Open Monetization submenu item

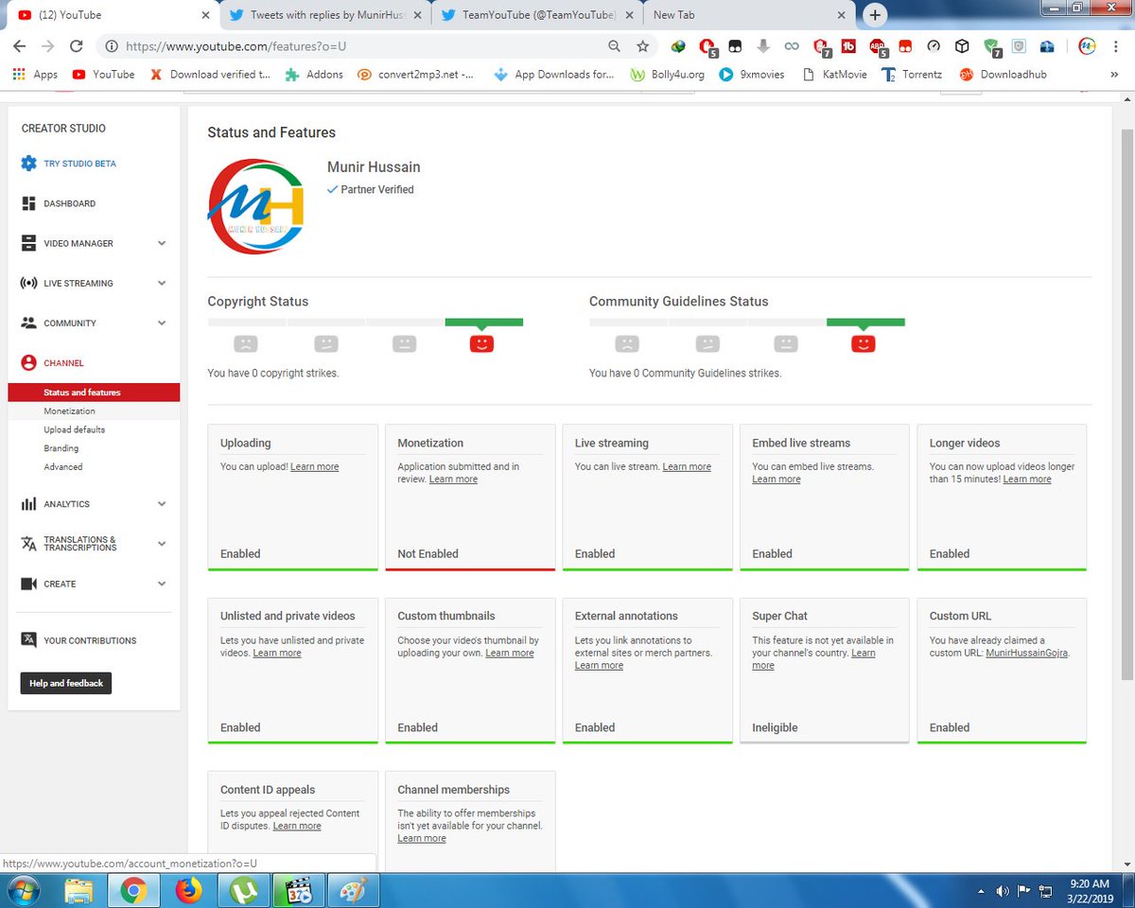tap(69, 411)
